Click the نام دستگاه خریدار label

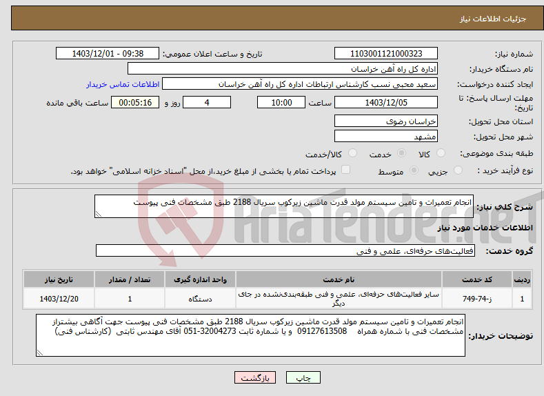click(501, 70)
